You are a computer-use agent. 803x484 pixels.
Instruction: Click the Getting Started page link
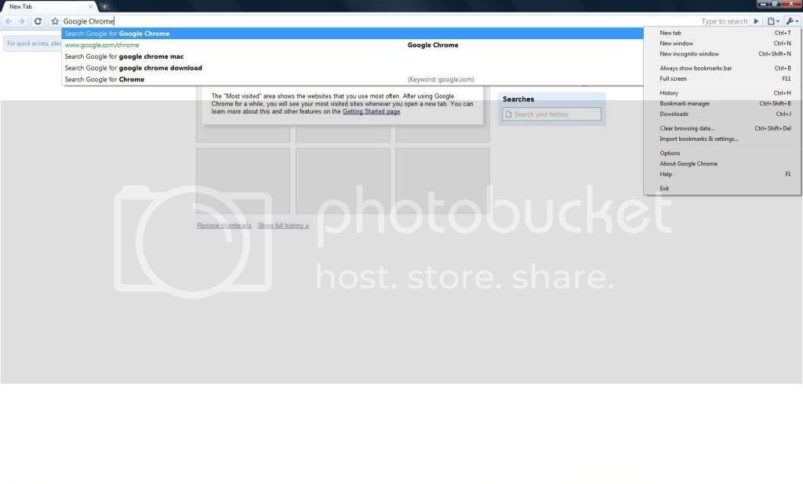pyautogui.click(x=371, y=112)
